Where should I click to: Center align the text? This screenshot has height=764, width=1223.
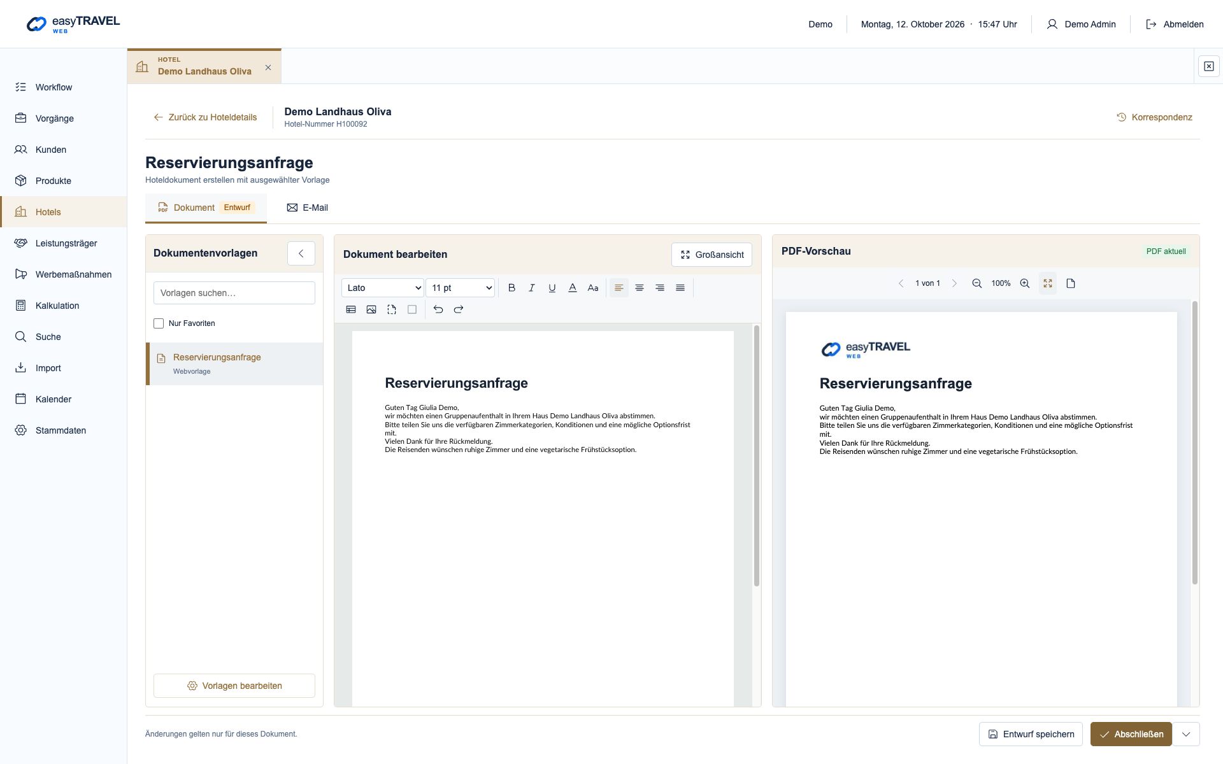pos(640,288)
